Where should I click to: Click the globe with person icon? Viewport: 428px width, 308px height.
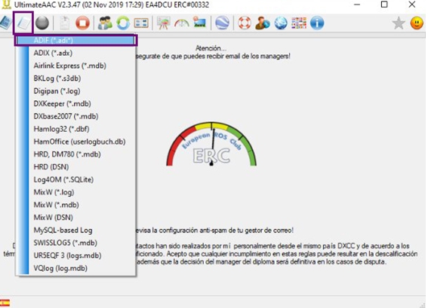(263, 23)
